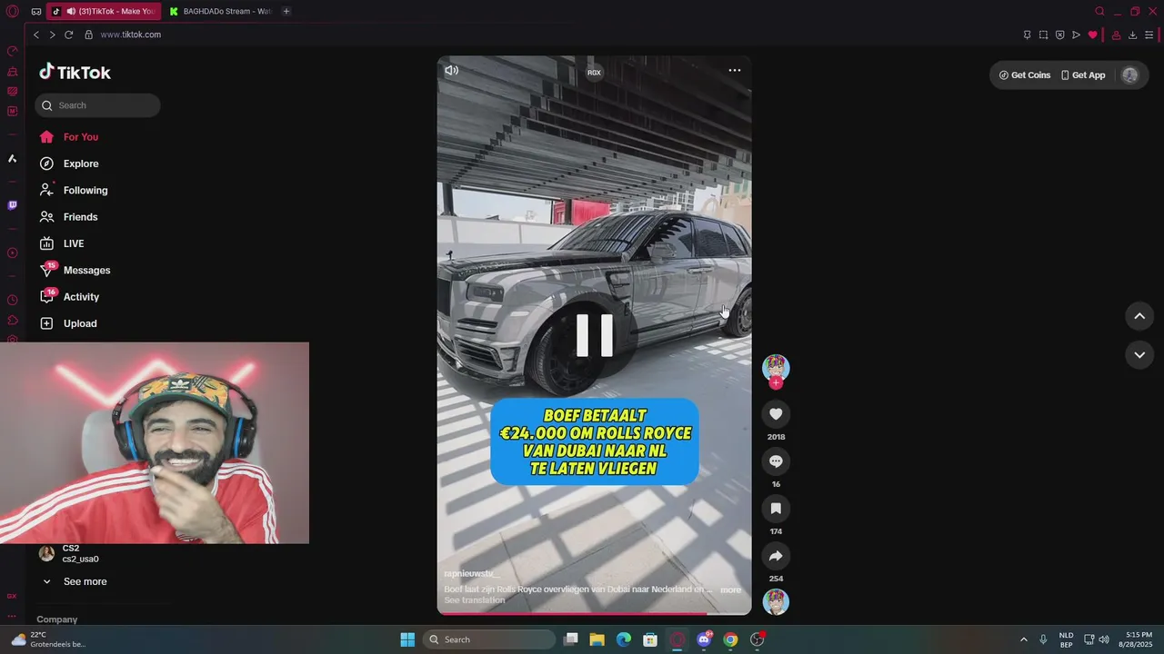Seek on the video progress bar
Viewport: 1164px width, 654px height.
(x=594, y=613)
